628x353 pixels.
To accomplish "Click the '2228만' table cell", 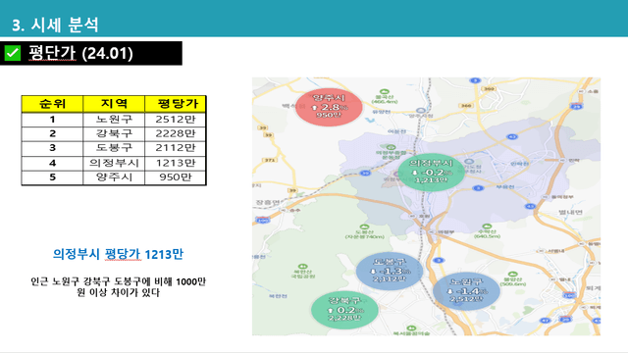I will pos(176,133).
